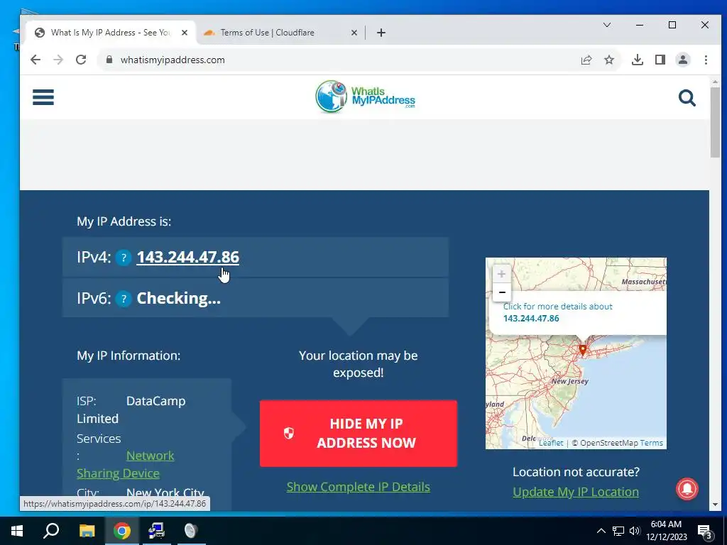
Task: Click the 'My IP Information:' heading
Action: [129, 356]
